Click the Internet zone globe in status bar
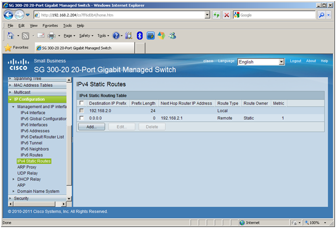 (242, 223)
